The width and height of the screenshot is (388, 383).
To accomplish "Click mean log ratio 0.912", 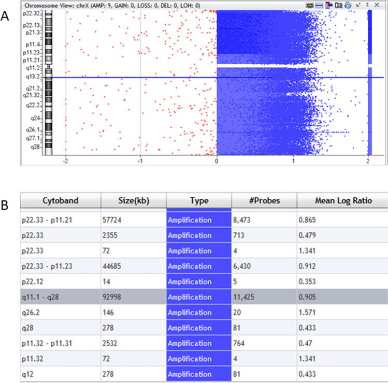I will coord(307,266).
